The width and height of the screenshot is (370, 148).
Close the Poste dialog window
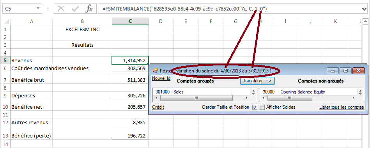coord(359,71)
